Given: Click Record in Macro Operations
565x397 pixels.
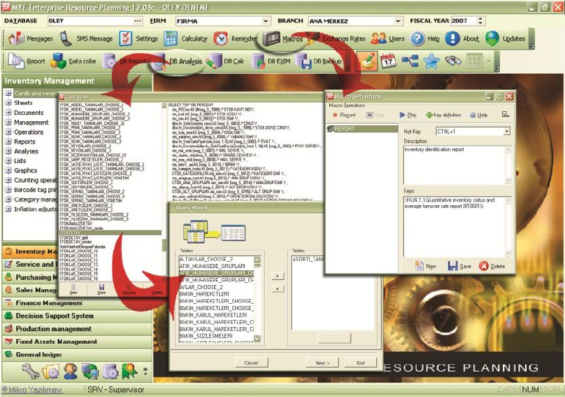Looking at the screenshot, I should (344, 115).
